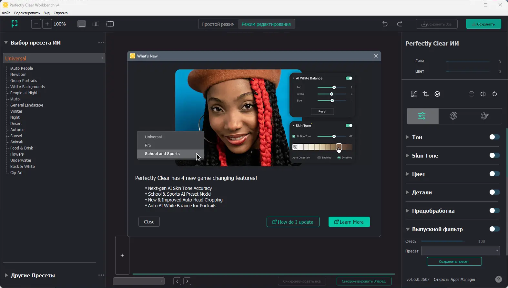Redo the last edit

pyautogui.click(x=400, y=24)
